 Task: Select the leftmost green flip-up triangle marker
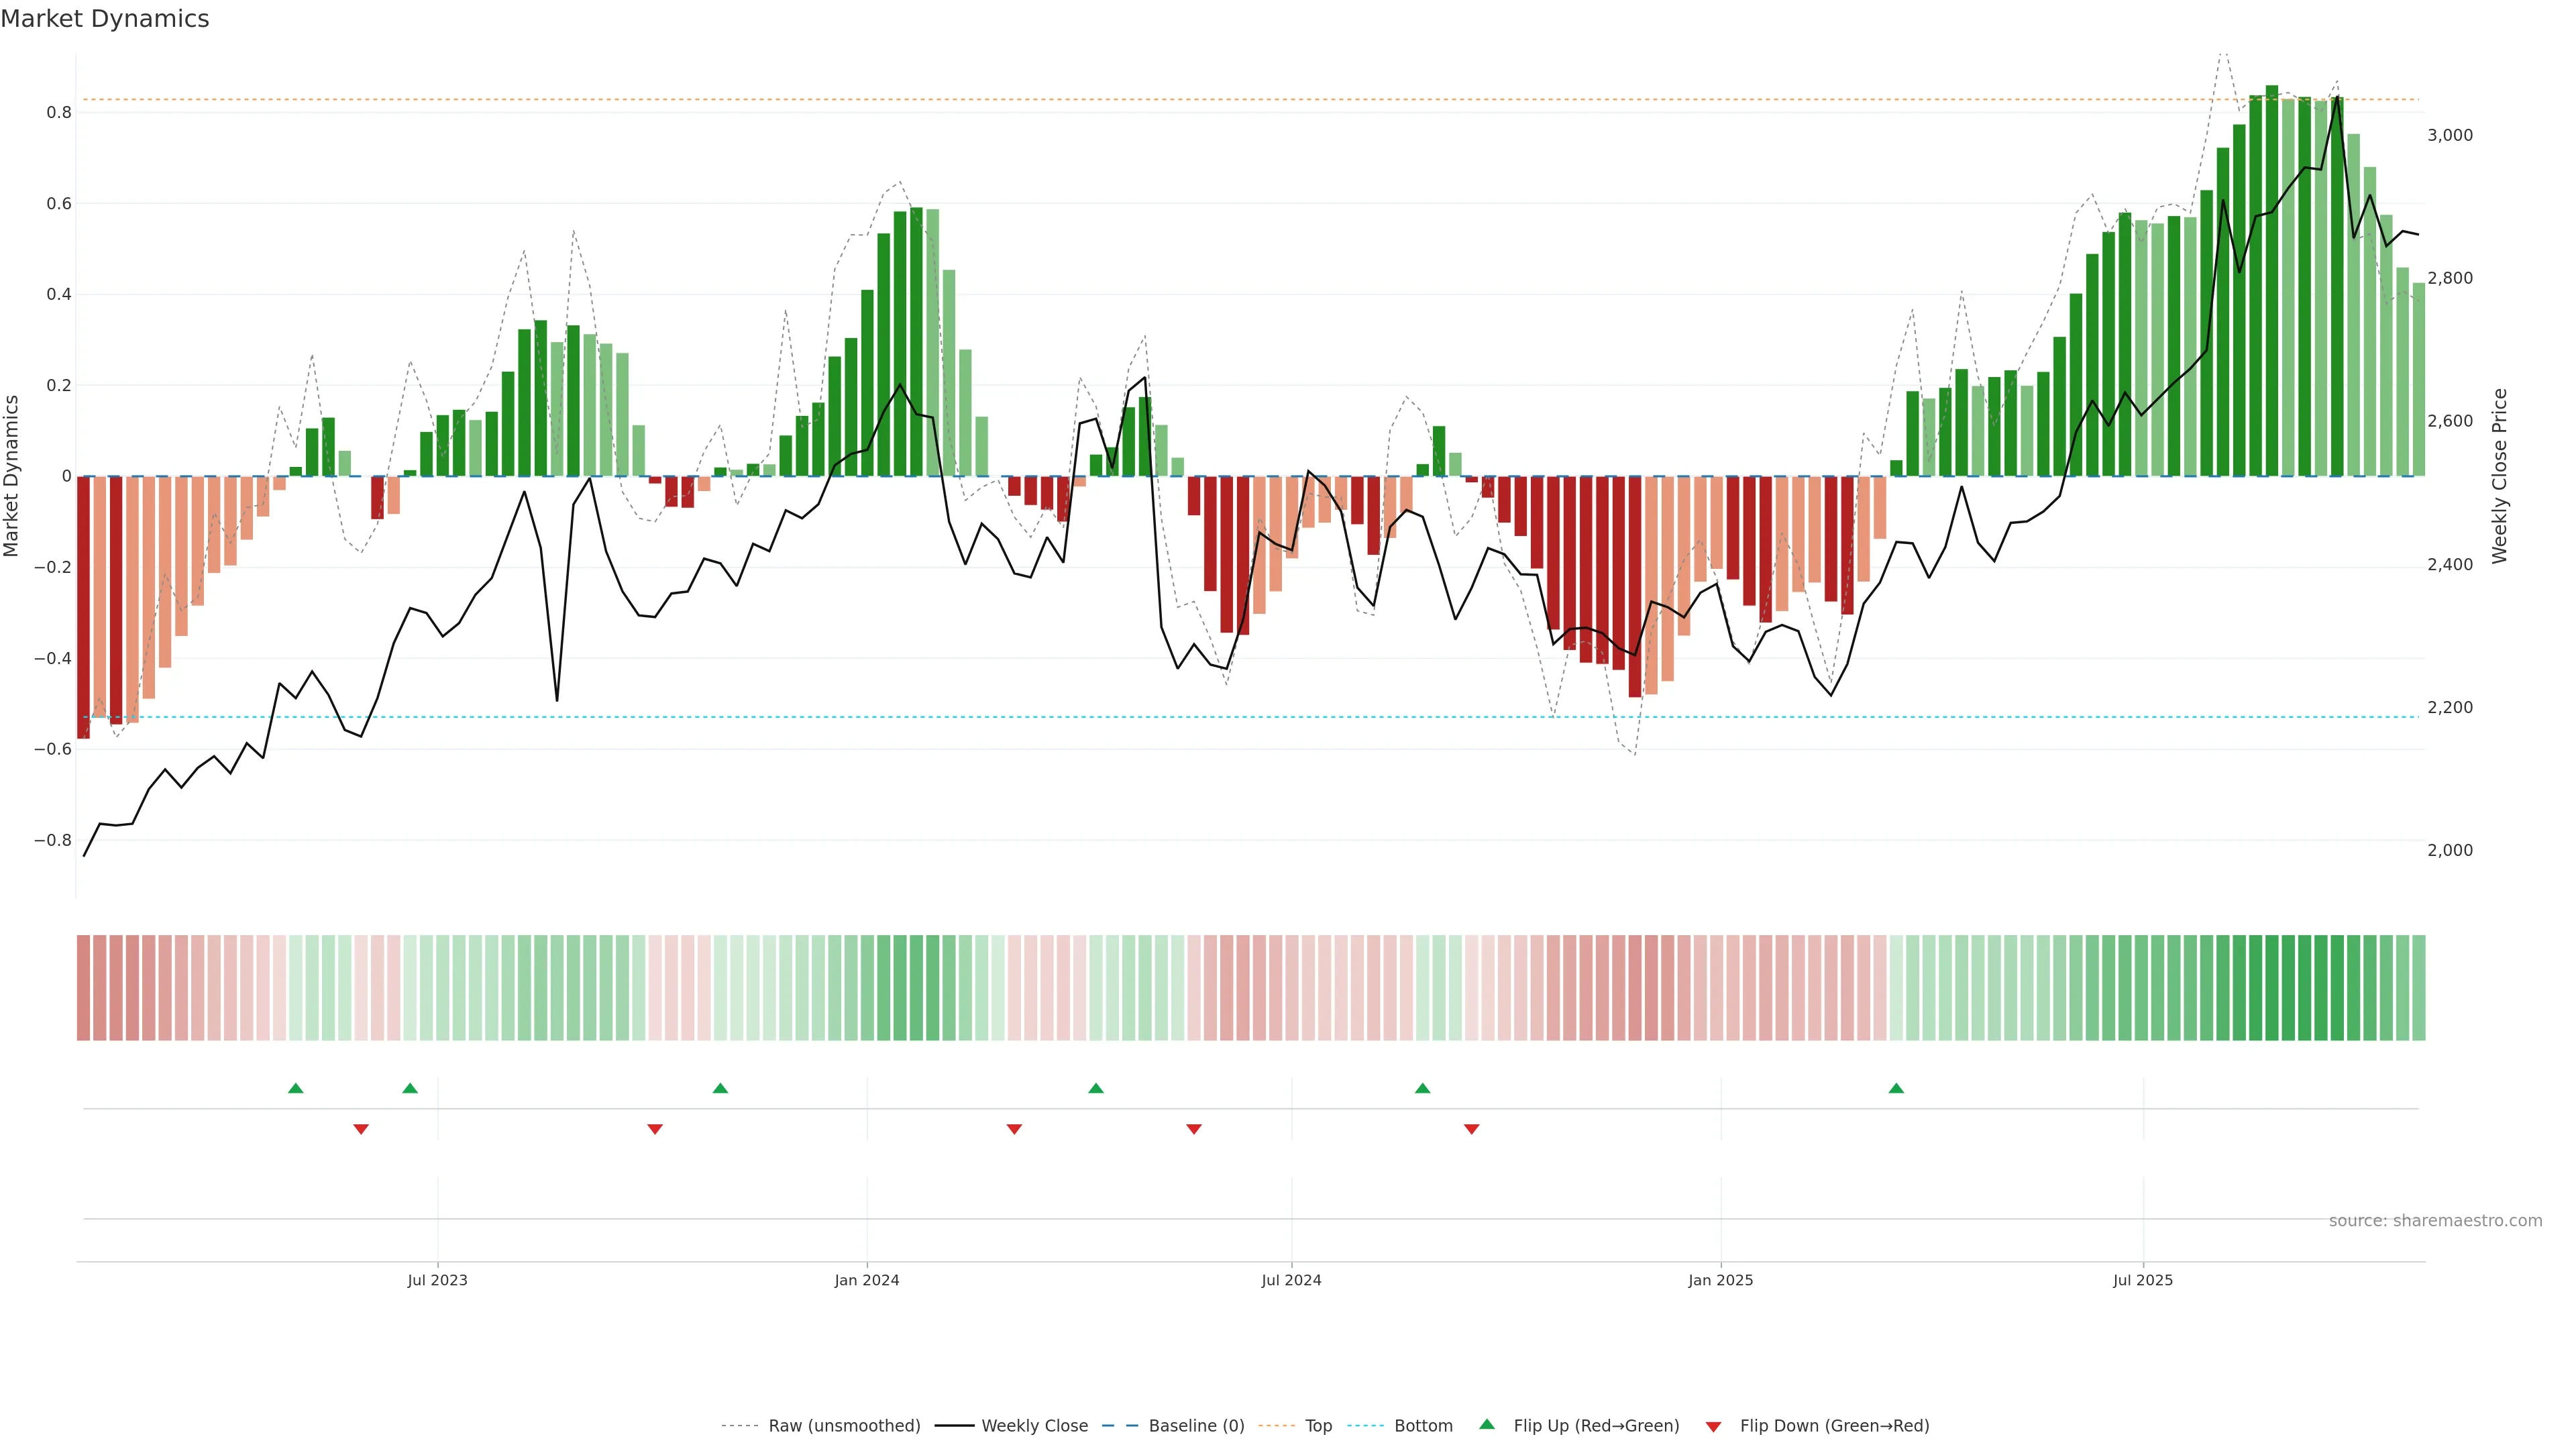tap(295, 1088)
